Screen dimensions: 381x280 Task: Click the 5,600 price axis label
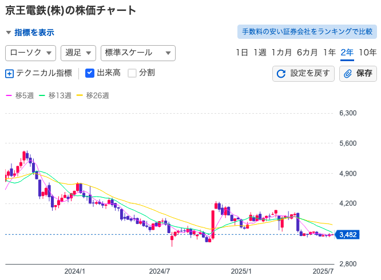(348, 143)
